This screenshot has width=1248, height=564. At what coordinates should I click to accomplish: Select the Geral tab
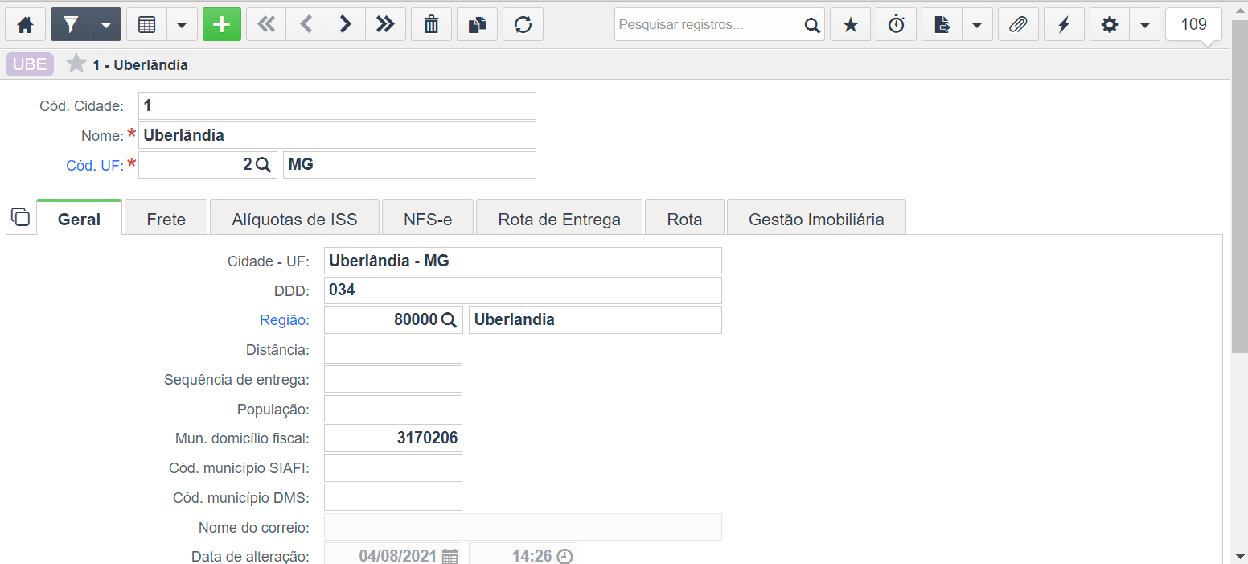pos(79,219)
